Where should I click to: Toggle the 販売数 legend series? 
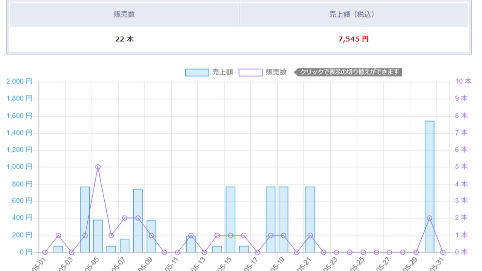[x=263, y=72]
